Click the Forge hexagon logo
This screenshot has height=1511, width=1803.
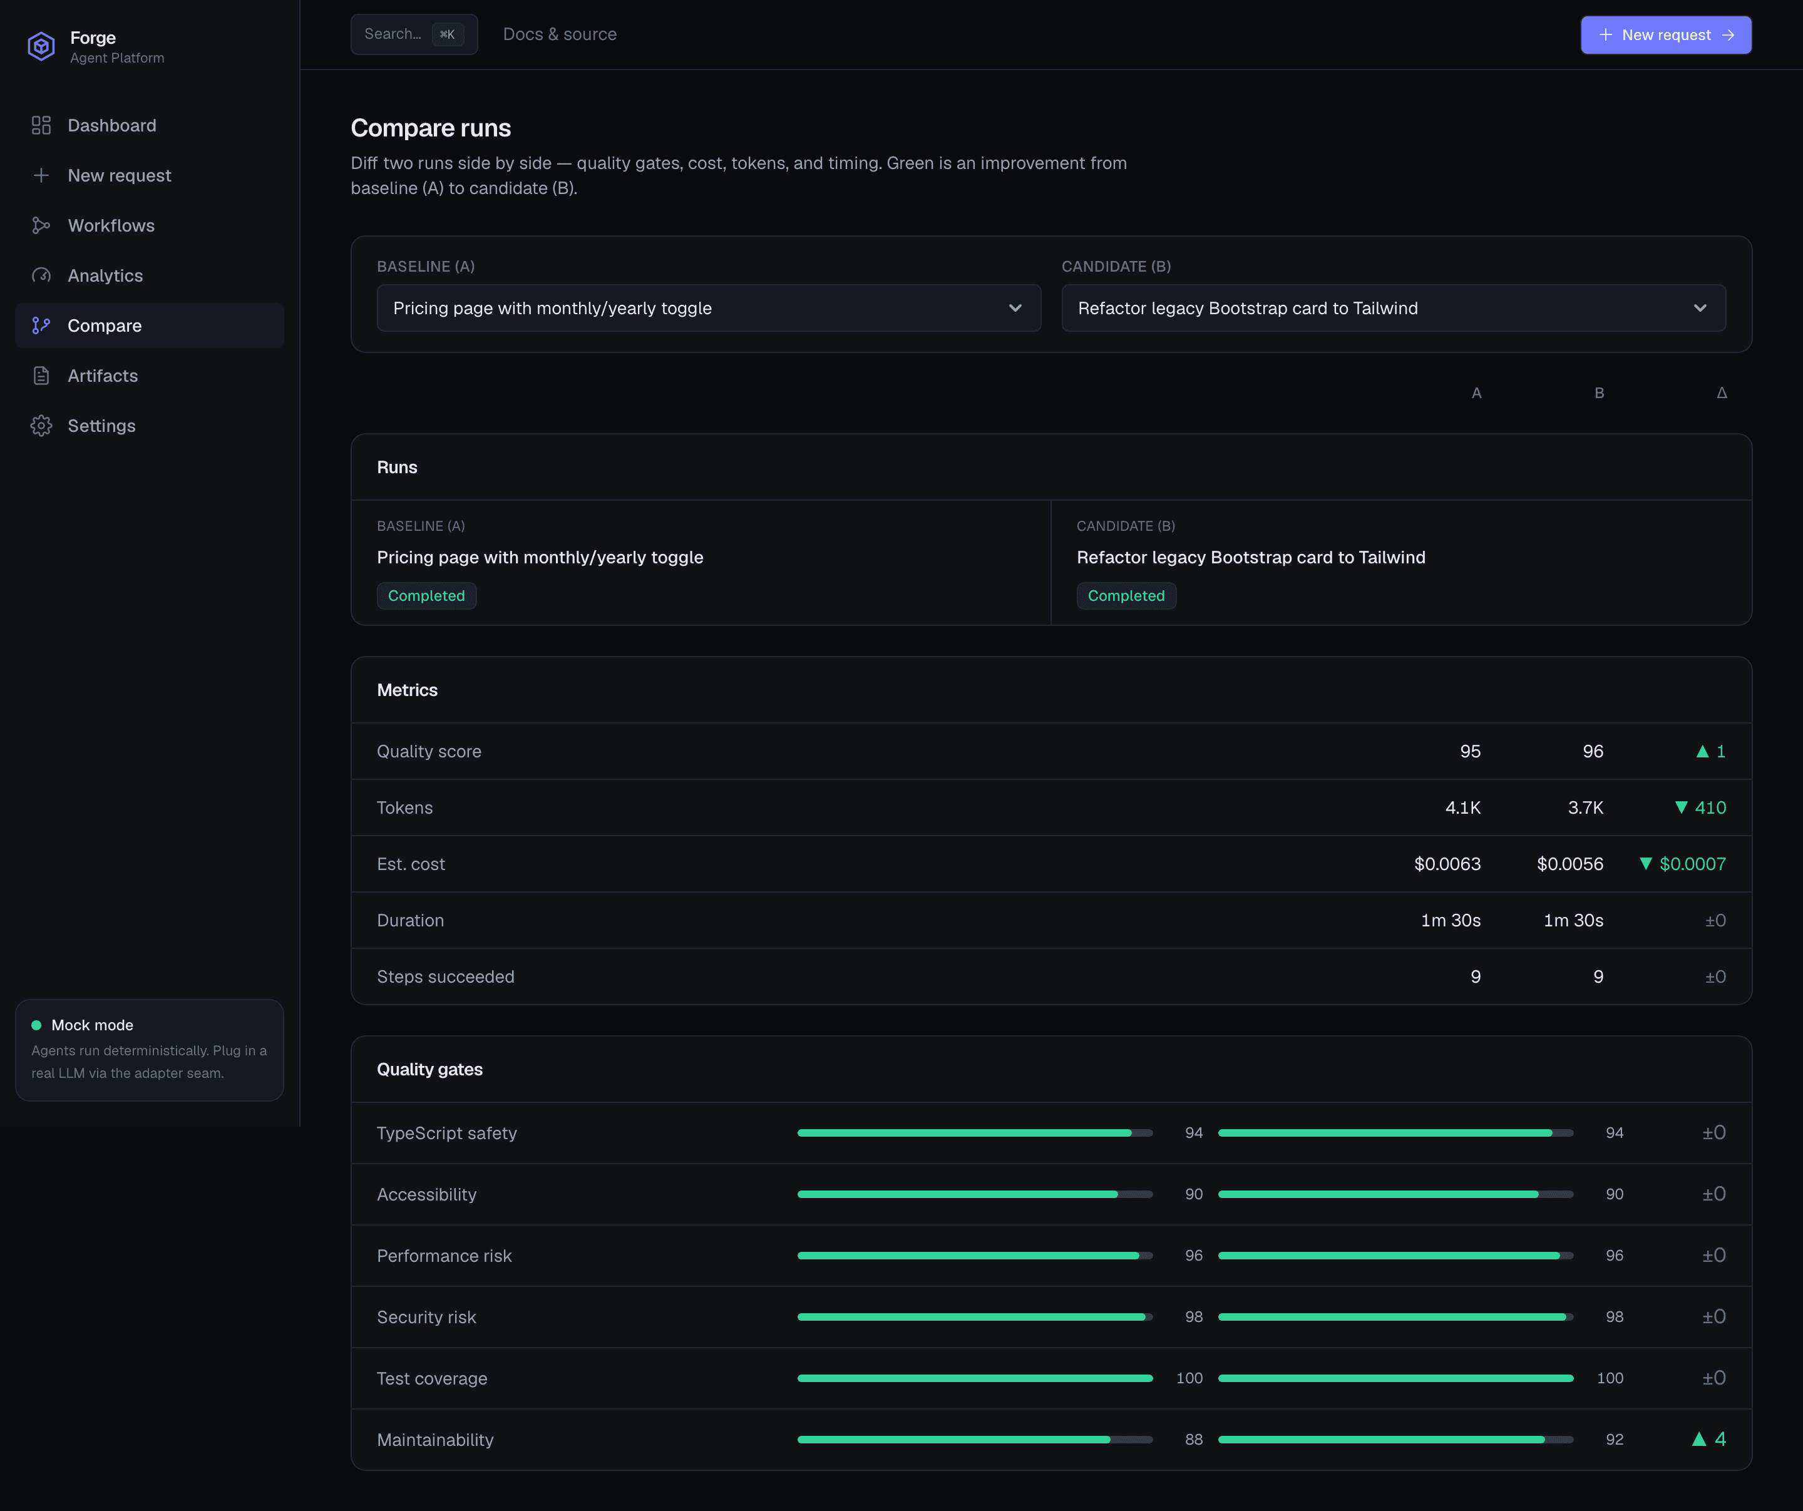click(x=41, y=46)
